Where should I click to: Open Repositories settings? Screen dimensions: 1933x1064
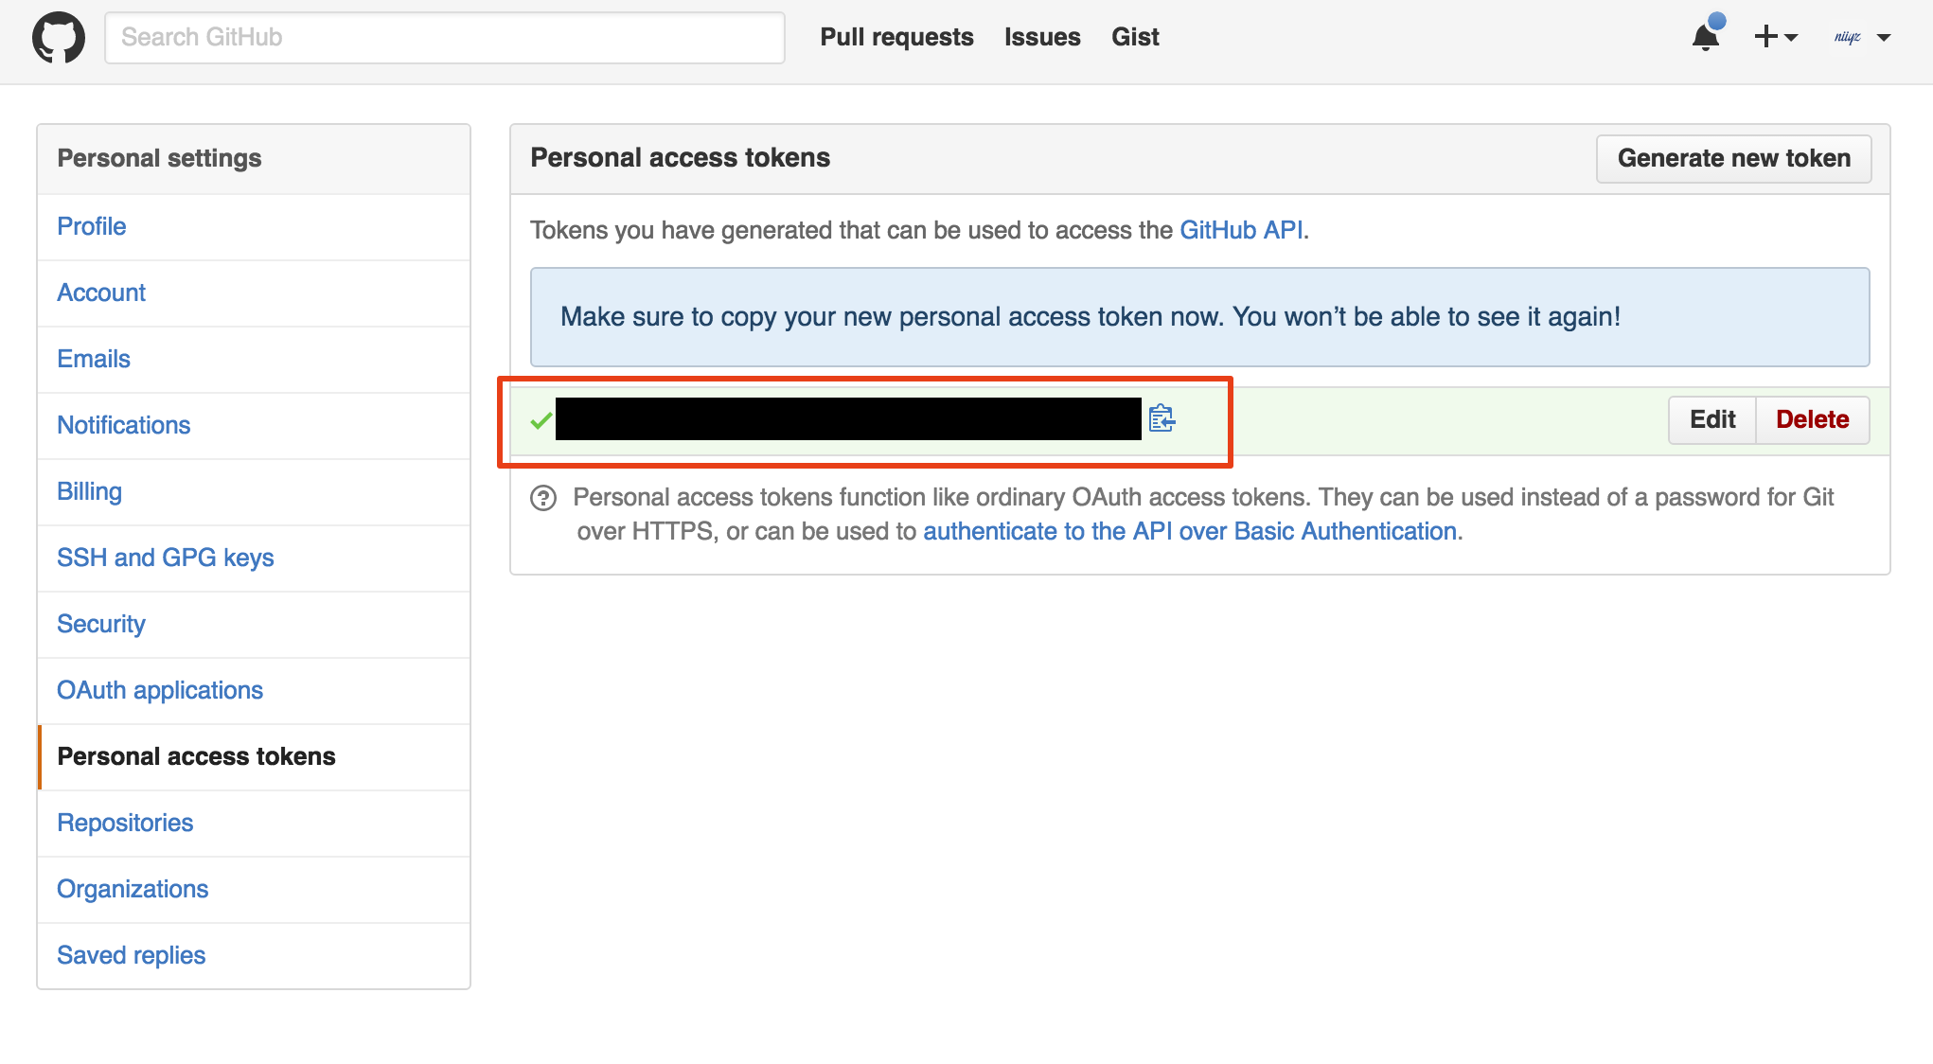254,824
